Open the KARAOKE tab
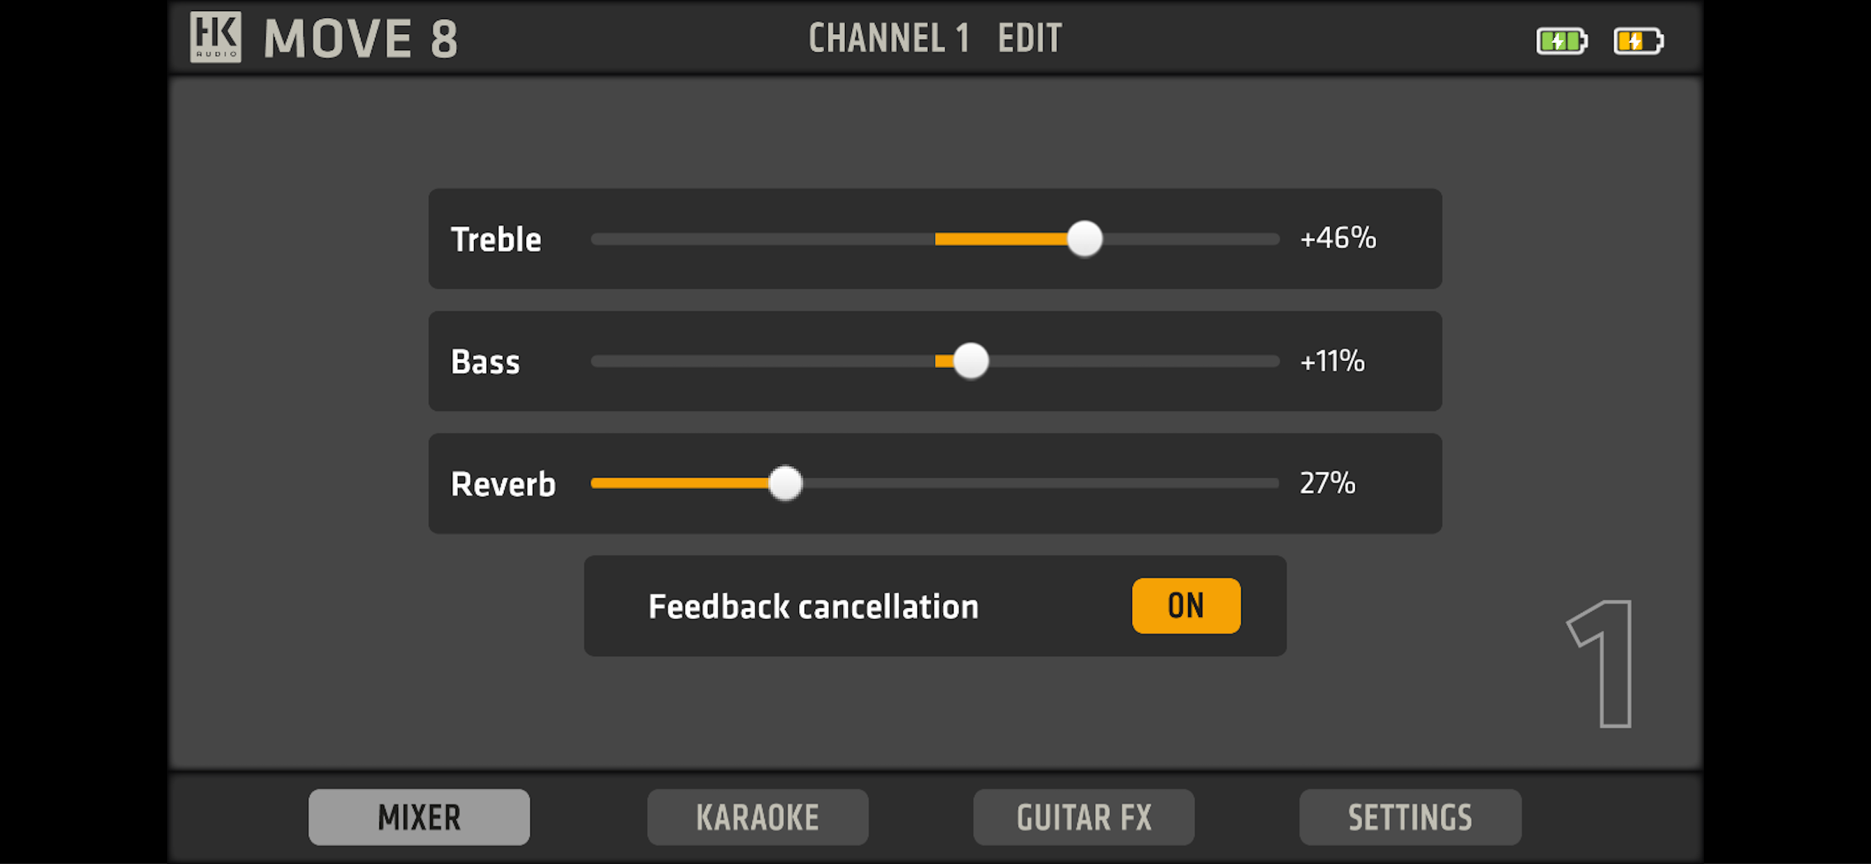 (757, 817)
